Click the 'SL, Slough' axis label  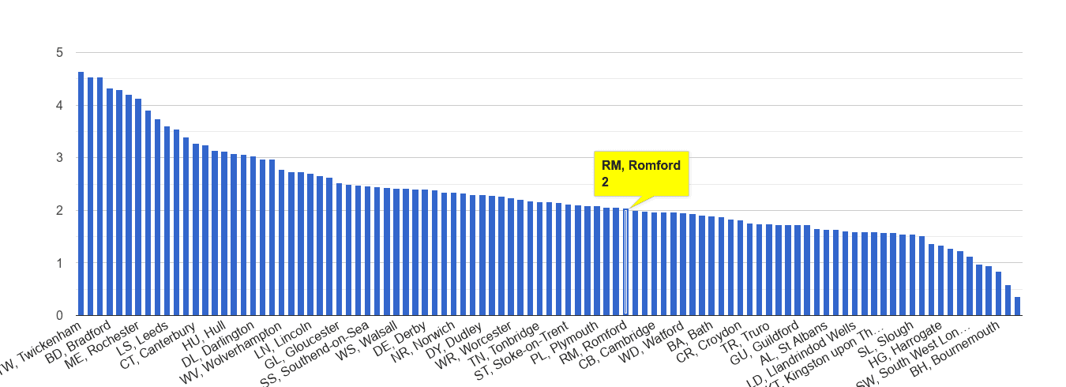click(x=888, y=338)
